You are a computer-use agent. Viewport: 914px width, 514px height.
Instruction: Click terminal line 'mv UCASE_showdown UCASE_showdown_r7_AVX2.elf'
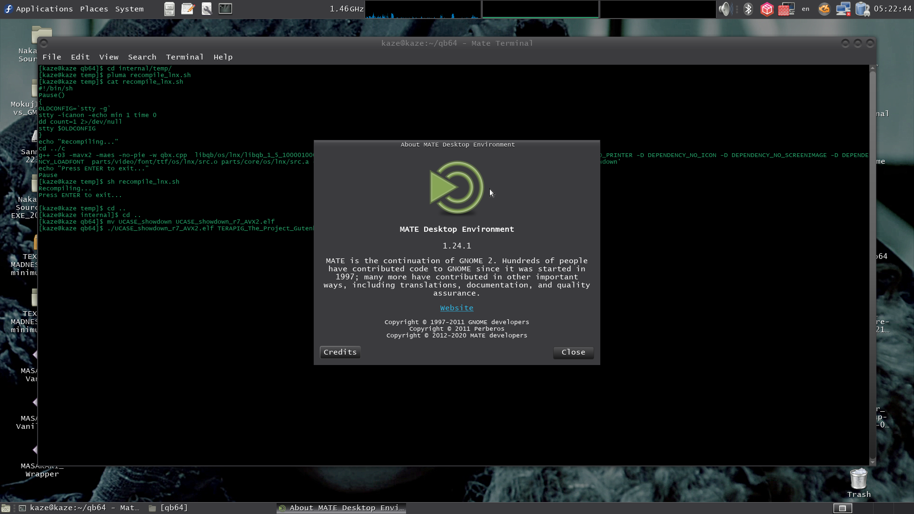pos(190,222)
